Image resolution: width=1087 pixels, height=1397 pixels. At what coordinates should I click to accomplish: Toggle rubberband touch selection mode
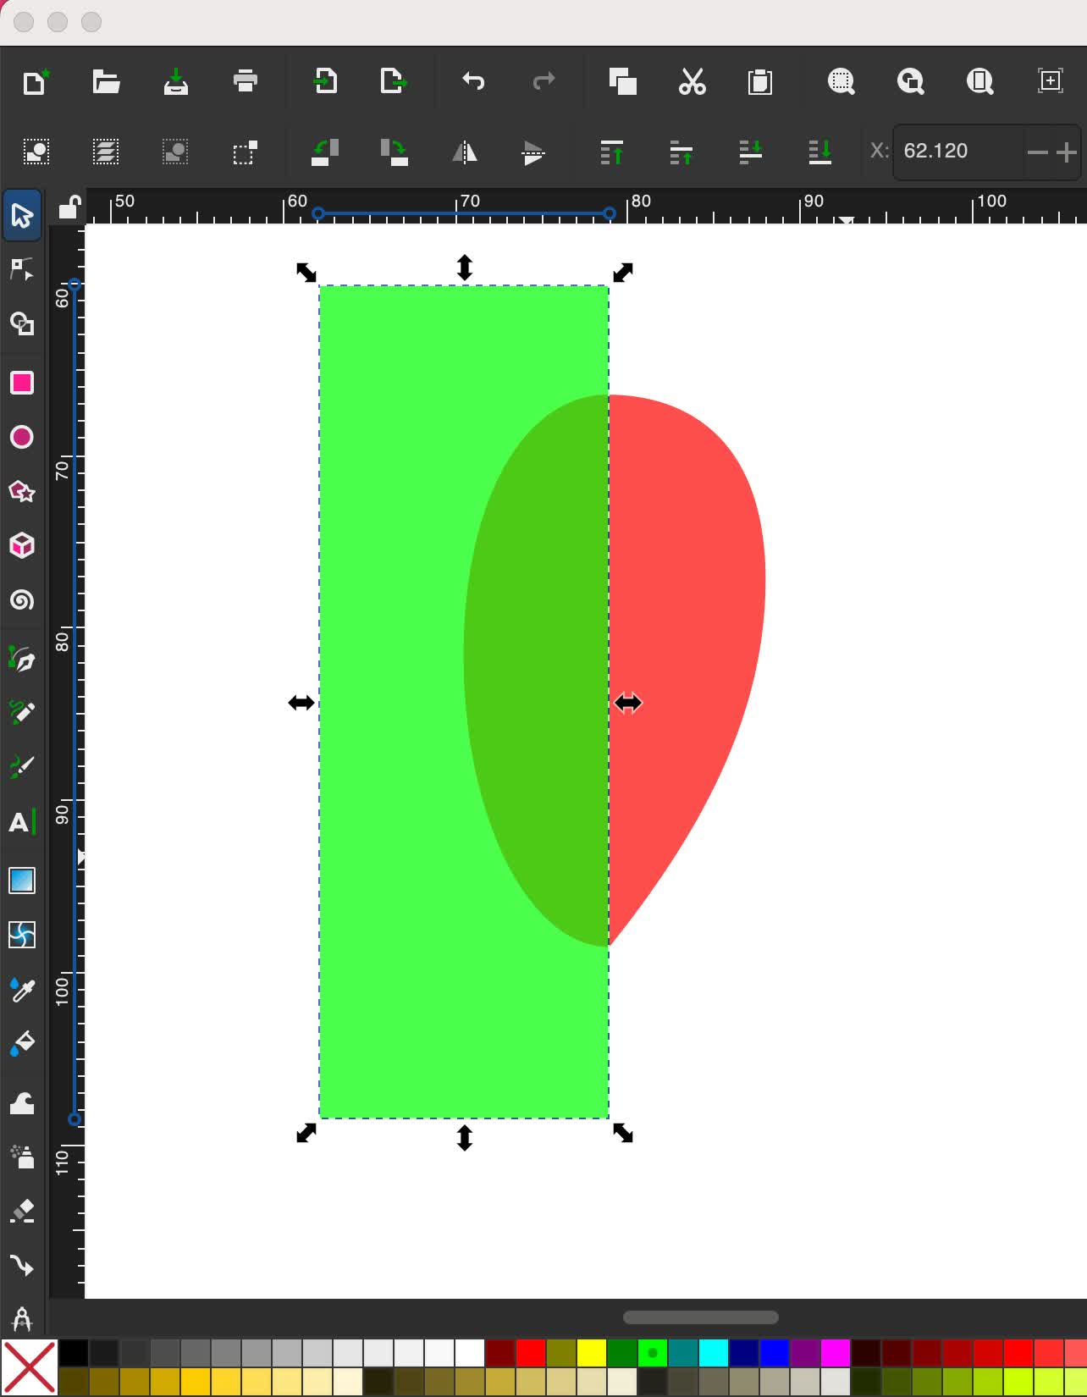[x=245, y=152]
